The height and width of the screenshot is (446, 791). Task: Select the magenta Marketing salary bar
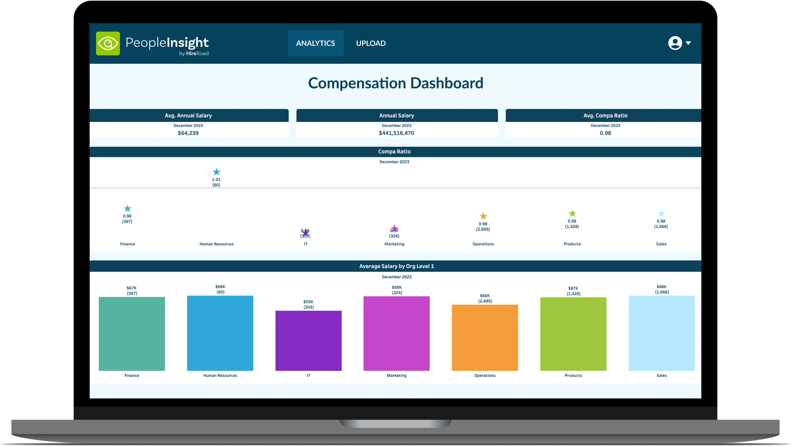coord(397,333)
